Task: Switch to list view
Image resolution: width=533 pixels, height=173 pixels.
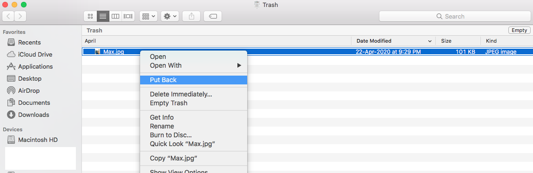Action: tap(103, 16)
